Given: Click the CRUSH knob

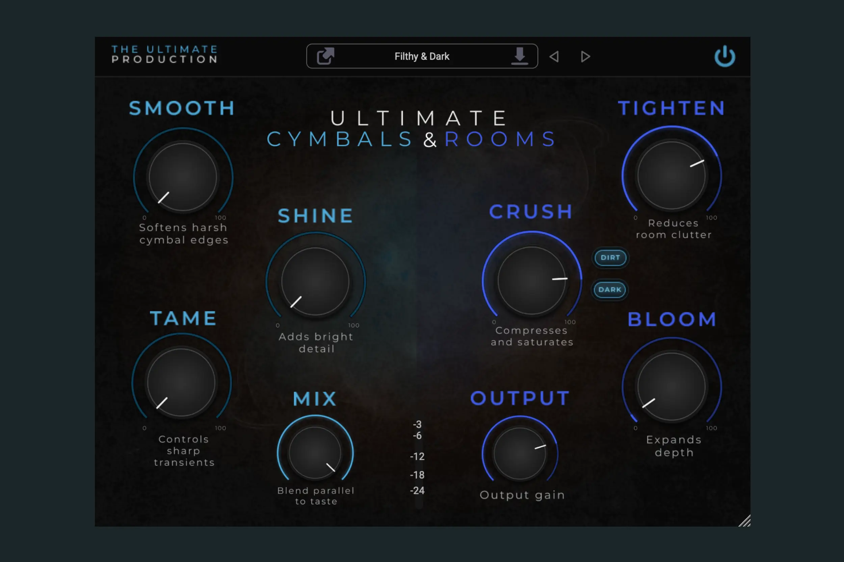Looking at the screenshot, I should (x=532, y=280).
